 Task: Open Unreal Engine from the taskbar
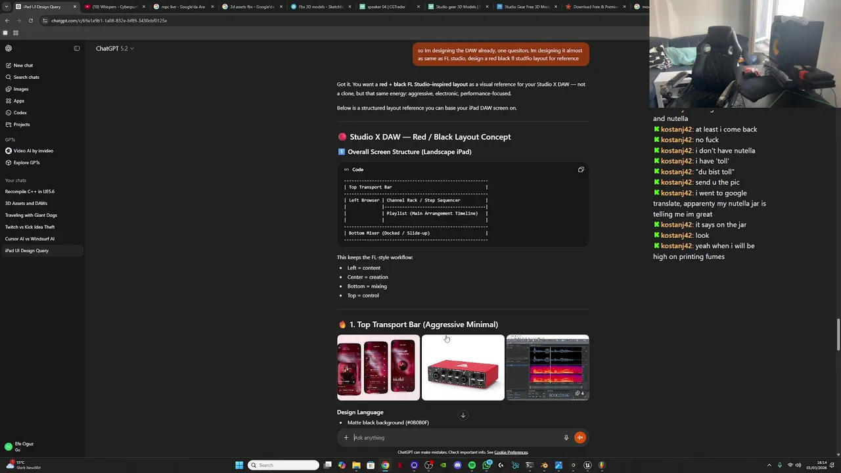point(587,465)
